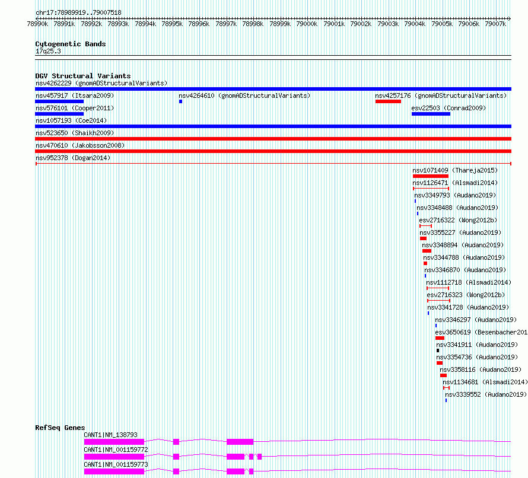Viewport: 528px width, 478px height.
Task: Click the nsv3344788 (Audano2019) label
Action: (x=464, y=257)
